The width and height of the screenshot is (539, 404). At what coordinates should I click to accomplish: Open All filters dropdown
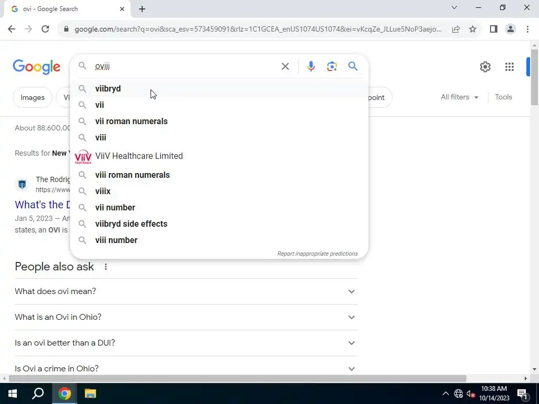pyautogui.click(x=459, y=97)
